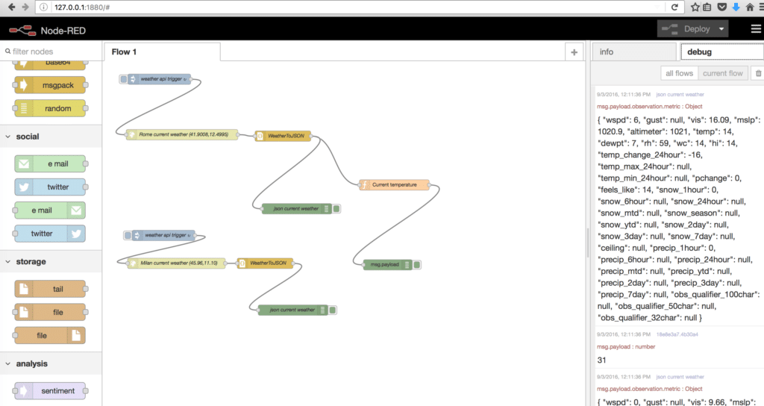Trigger inject button on Rome weather api trigger
The image size is (764, 406).
[x=123, y=79]
